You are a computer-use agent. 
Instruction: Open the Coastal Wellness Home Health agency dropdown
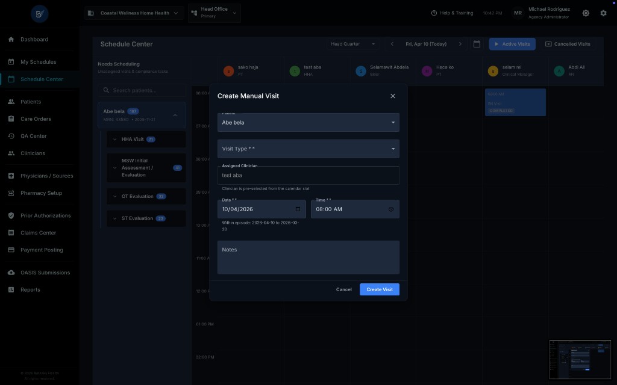(x=134, y=13)
